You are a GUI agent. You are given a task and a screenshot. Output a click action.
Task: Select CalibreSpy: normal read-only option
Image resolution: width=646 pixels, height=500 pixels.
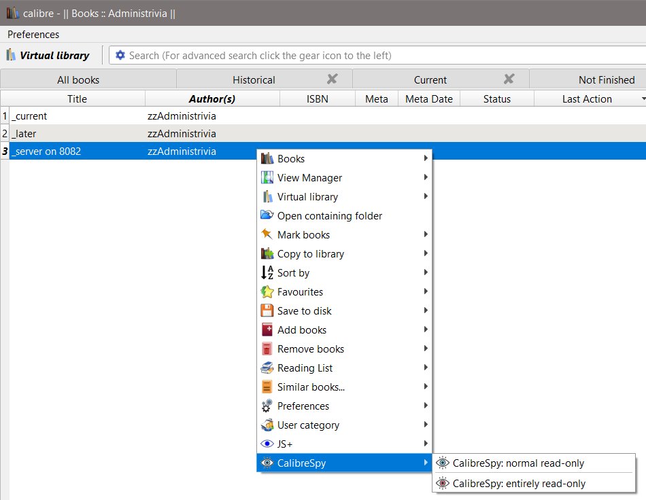tap(534, 463)
